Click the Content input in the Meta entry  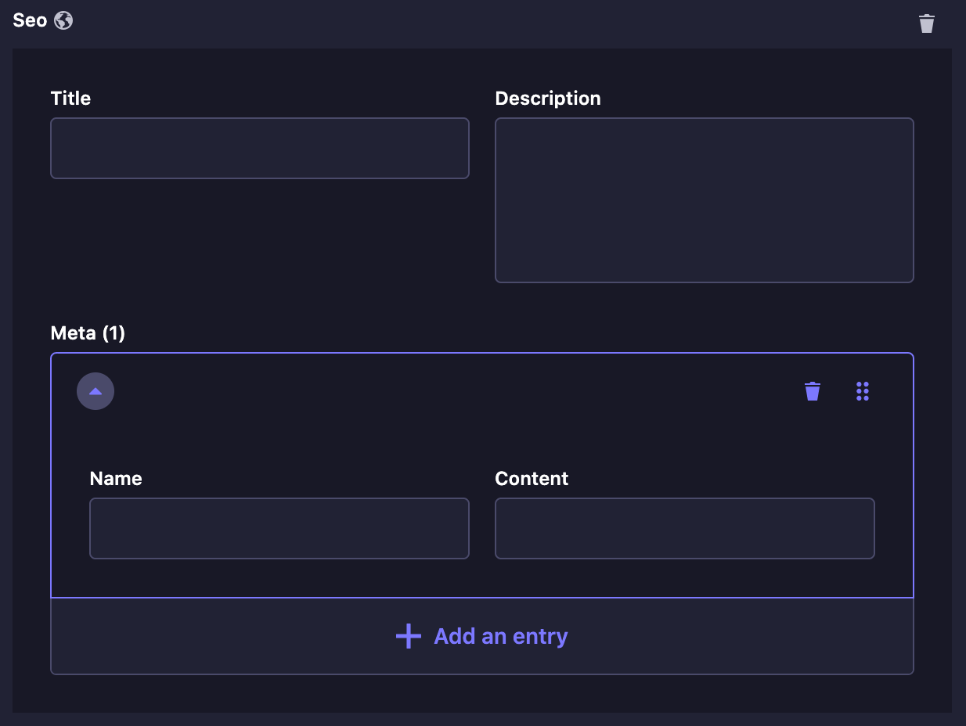[684, 528]
